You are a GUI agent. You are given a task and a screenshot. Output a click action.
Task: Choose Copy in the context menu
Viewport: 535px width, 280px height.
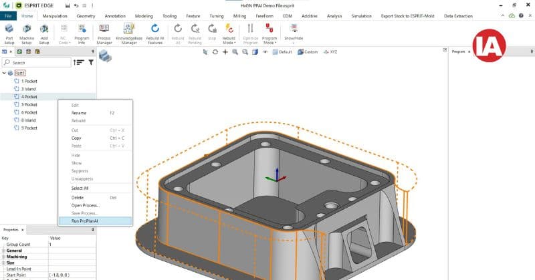tap(95, 138)
